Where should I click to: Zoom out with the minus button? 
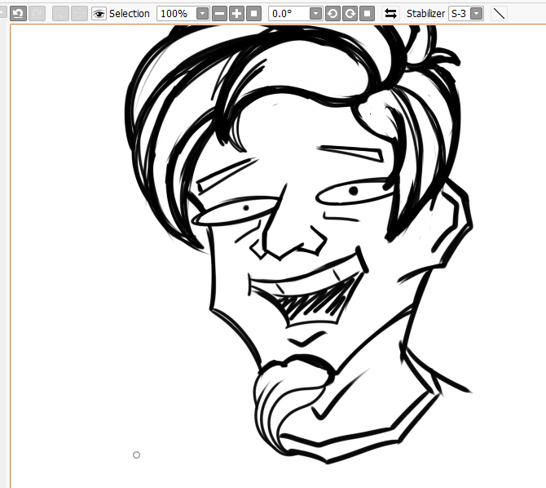219,14
